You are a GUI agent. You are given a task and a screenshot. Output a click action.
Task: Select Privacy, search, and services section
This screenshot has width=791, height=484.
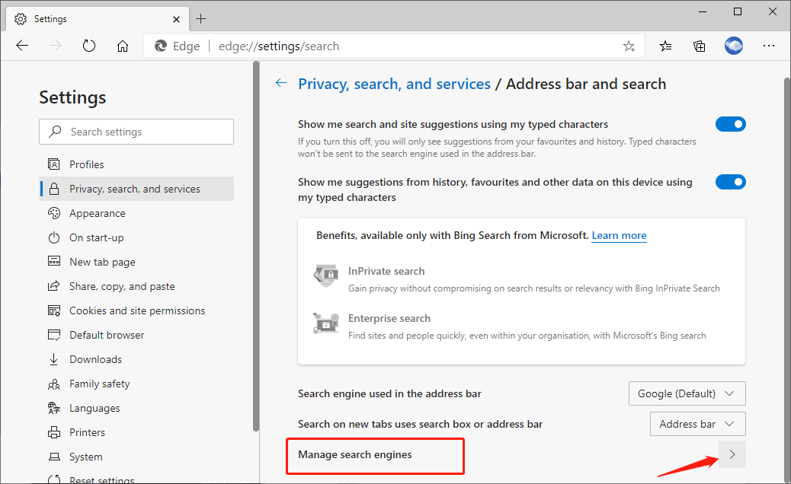(136, 189)
